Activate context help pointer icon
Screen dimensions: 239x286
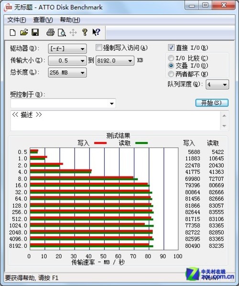pos(96,33)
